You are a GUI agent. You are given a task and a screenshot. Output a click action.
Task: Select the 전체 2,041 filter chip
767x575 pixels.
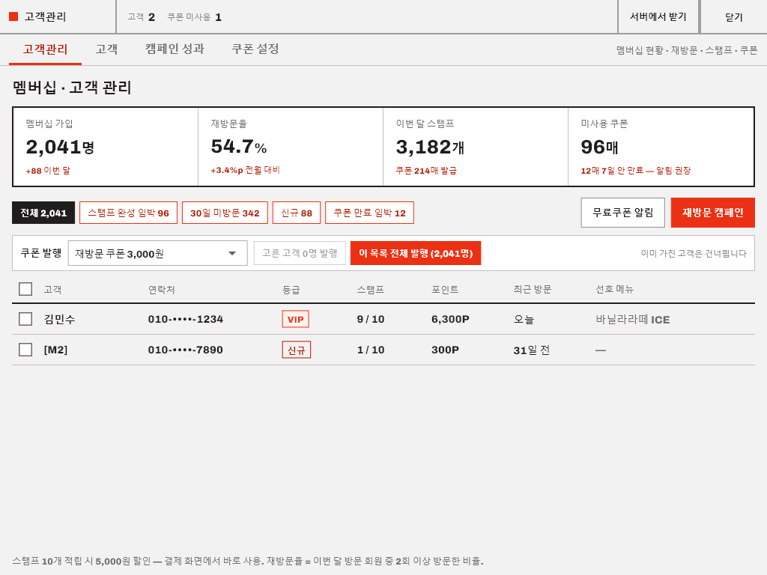pos(43,213)
